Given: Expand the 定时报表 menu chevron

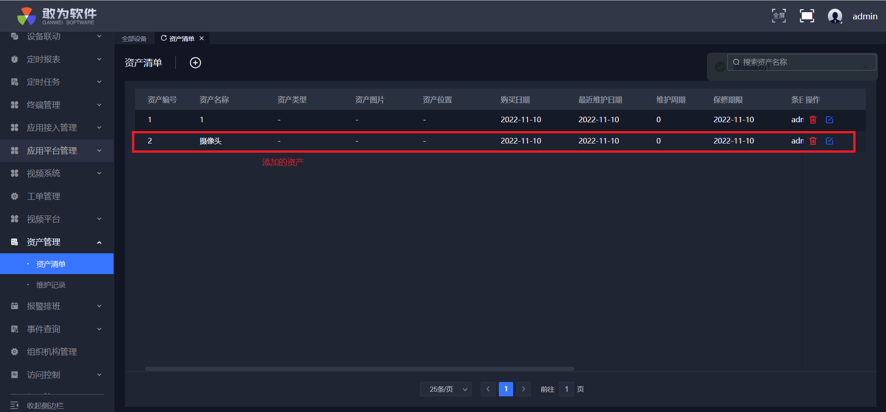Looking at the screenshot, I should 99,59.
